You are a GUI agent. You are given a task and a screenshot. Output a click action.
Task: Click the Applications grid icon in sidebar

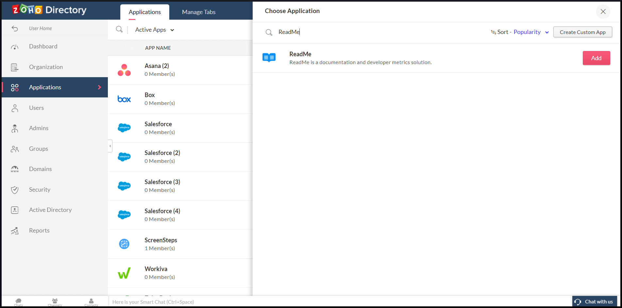tap(15, 87)
